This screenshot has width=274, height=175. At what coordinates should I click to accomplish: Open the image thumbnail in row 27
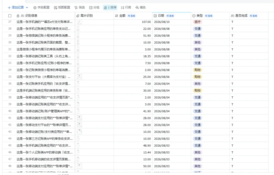click(79, 22)
